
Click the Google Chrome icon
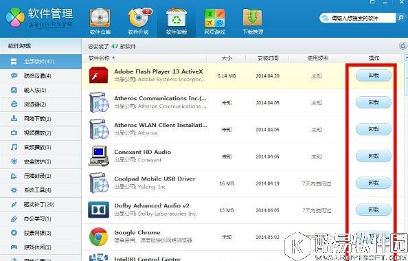coord(98,237)
